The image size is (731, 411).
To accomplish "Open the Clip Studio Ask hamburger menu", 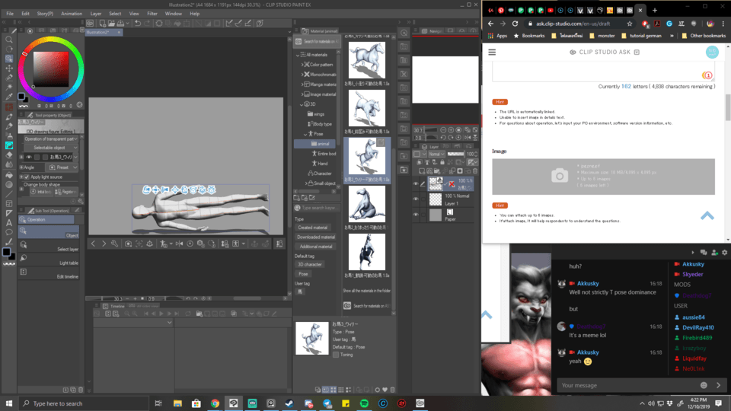I will (x=492, y=53).
